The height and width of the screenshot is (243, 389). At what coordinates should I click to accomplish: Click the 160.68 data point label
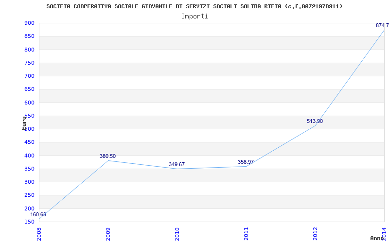pos(38,215)
